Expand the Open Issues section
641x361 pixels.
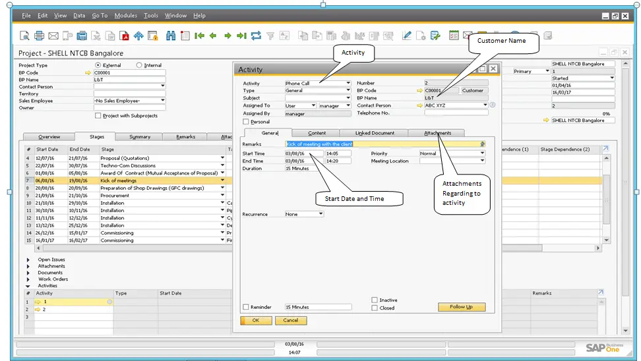[x=28, y=260]
